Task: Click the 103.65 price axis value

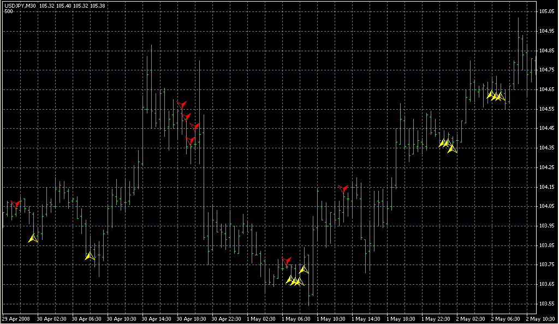Action: point(546,284)
